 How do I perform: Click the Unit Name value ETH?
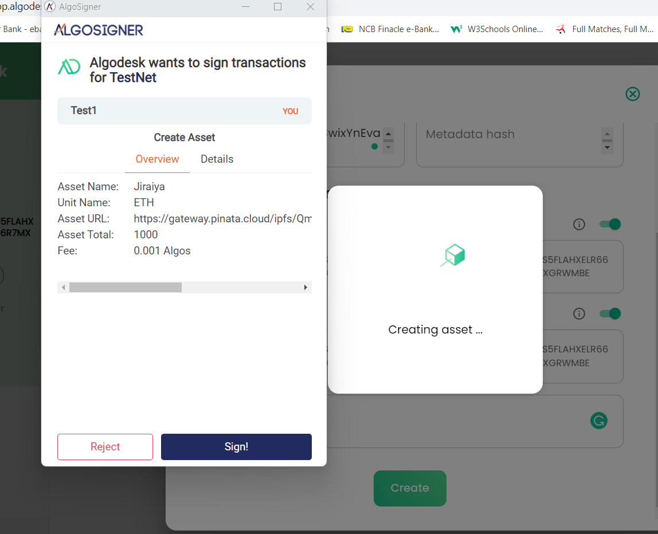144,203
